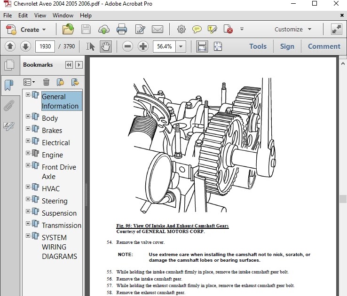Open the View menu
This screenshot has height=296, width=347.
pyautogui.click(x=40, y=16)
